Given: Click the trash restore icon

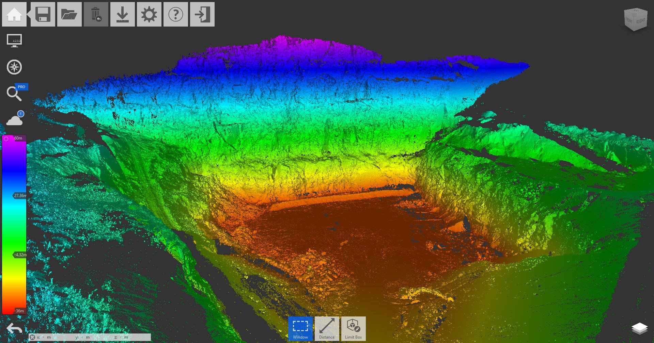Looking at the screenshot, I should [96, 14].
